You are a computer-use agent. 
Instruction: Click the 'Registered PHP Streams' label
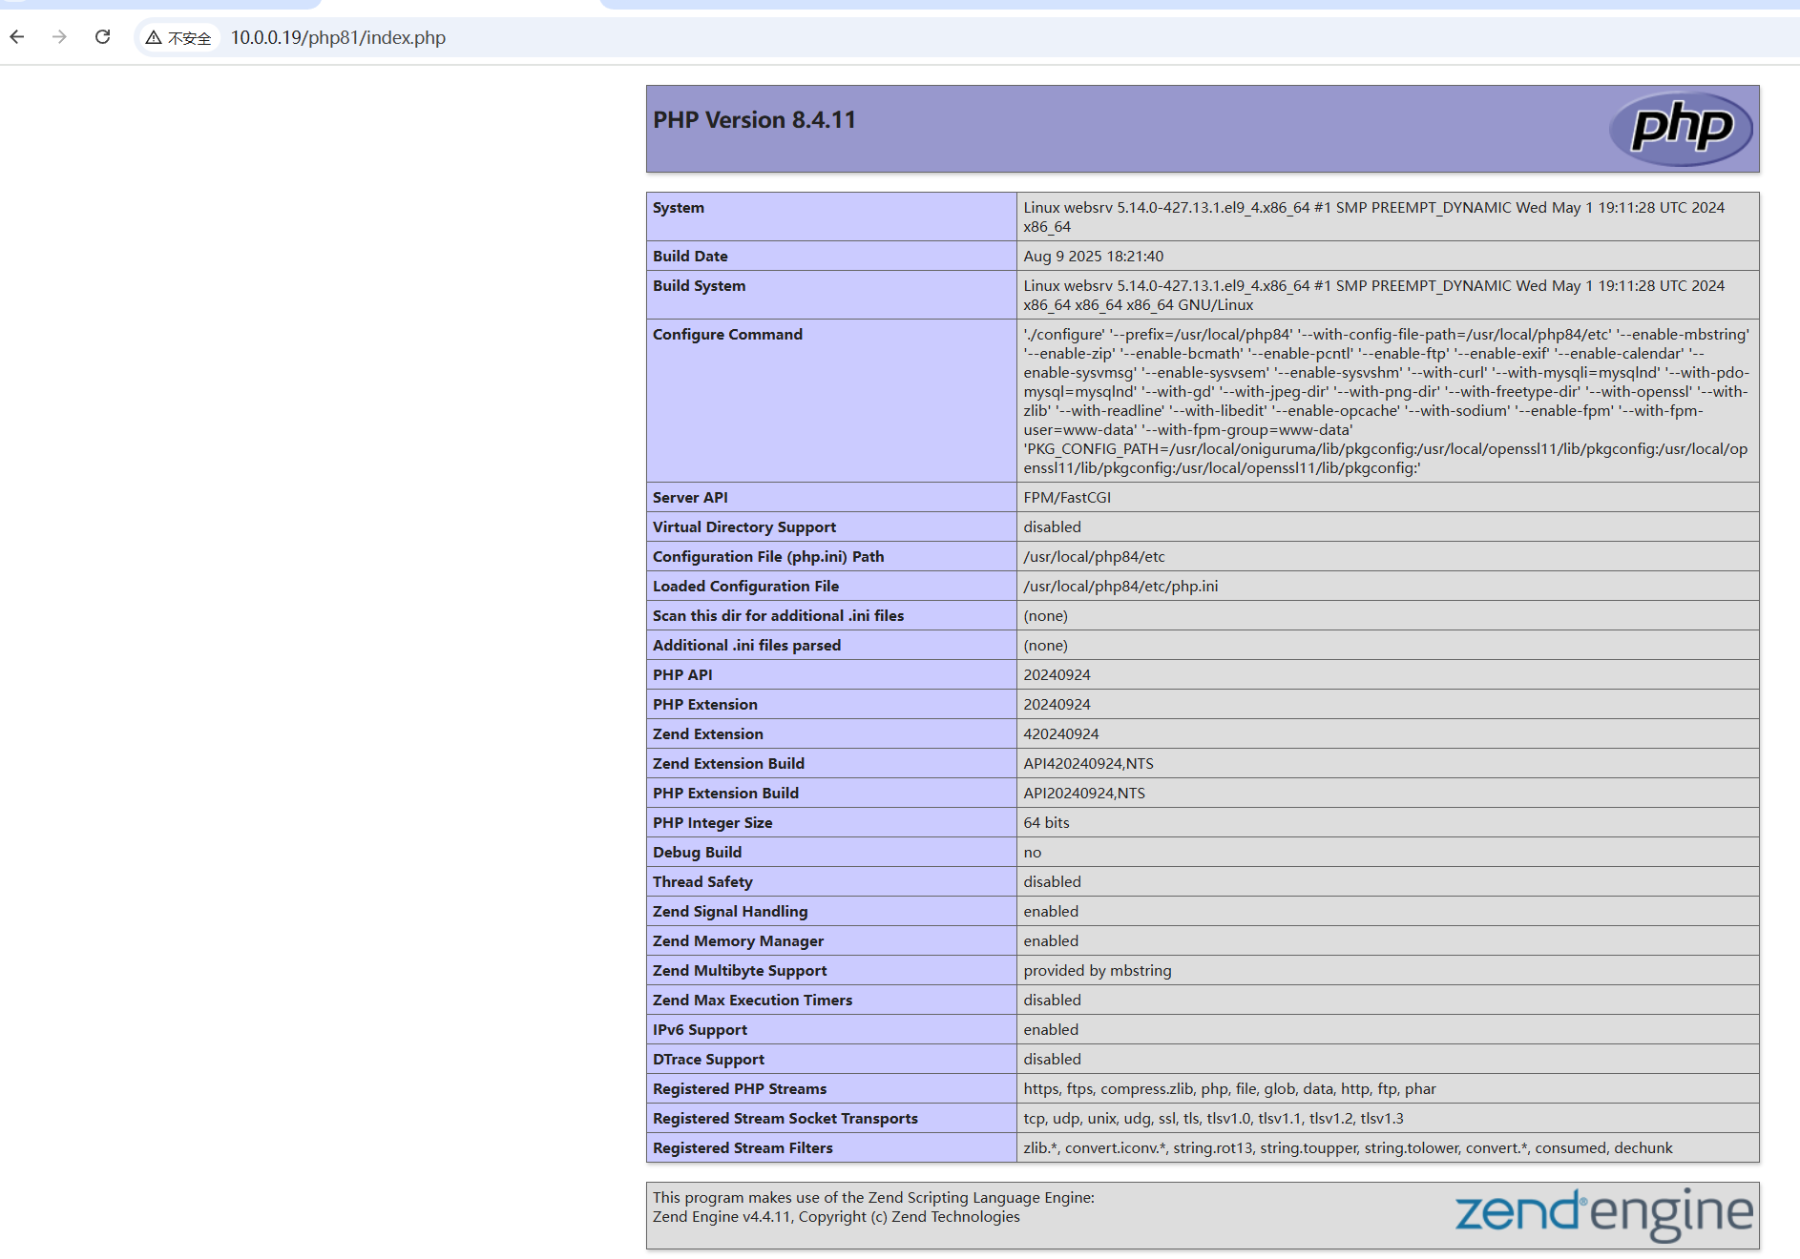click(740, 1089)
